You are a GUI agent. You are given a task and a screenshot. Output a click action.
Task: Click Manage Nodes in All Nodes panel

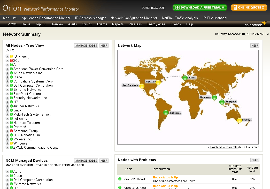tap(86, 46)
